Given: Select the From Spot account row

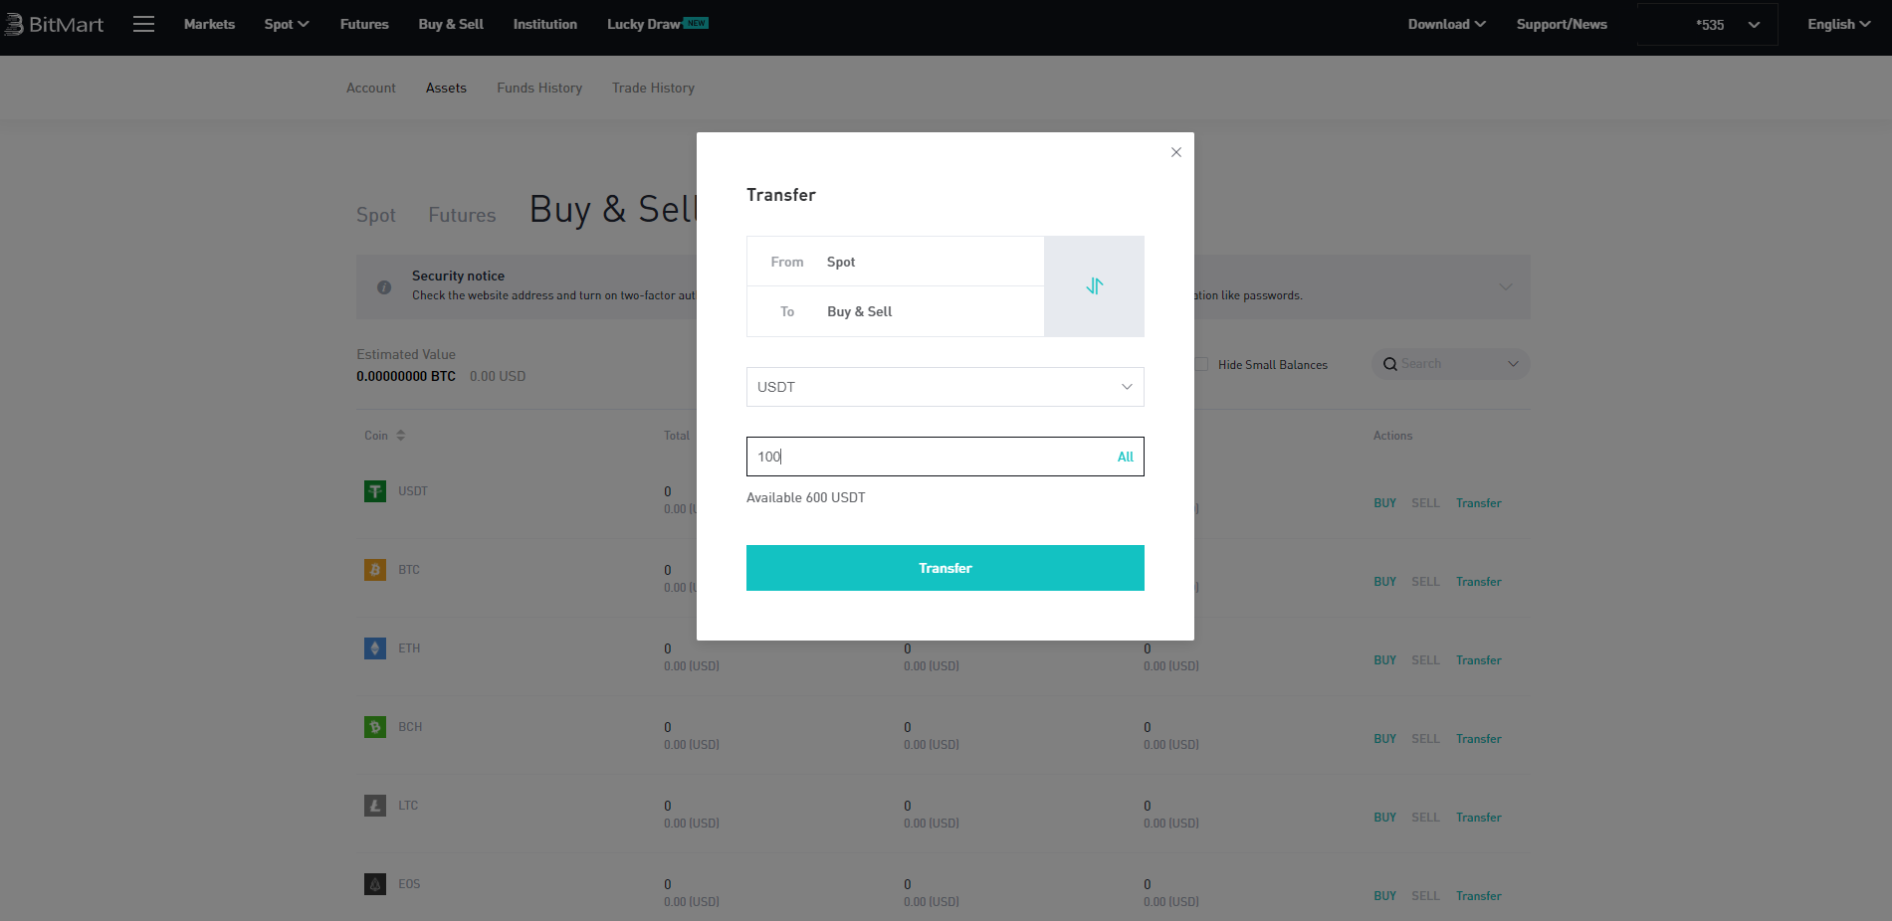Looking at the screenshot, I should pyautogui.click(x=895, y=262).
